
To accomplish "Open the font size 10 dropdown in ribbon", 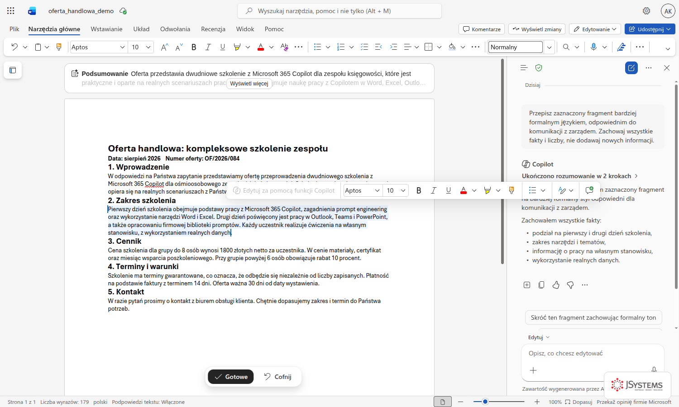I will (148, 47).
